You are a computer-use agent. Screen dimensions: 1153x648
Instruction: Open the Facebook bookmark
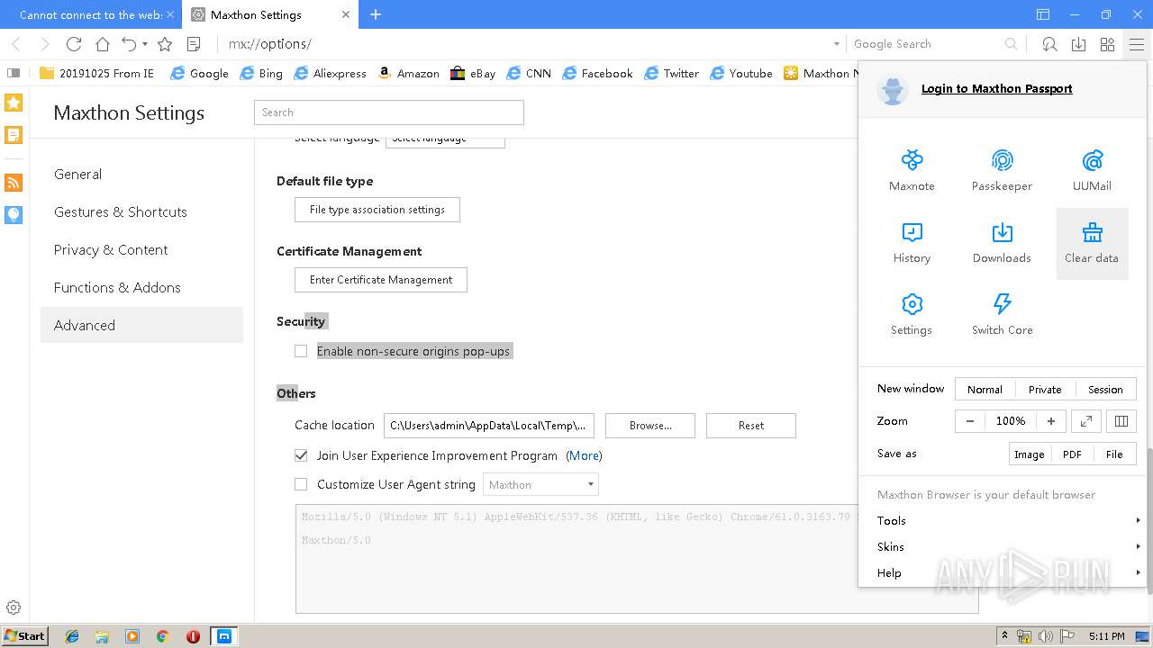coord(597,74)
